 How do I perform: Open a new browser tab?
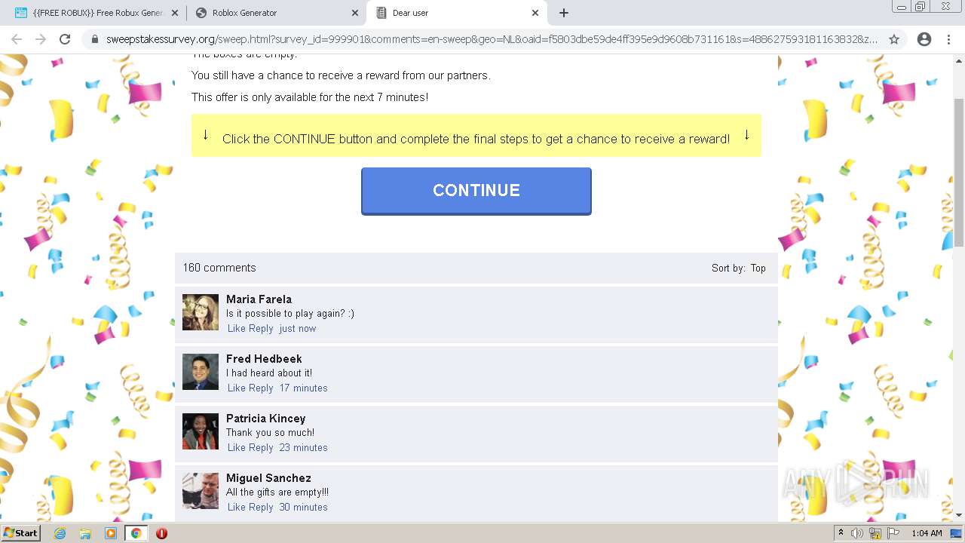[x=564, y=13]
